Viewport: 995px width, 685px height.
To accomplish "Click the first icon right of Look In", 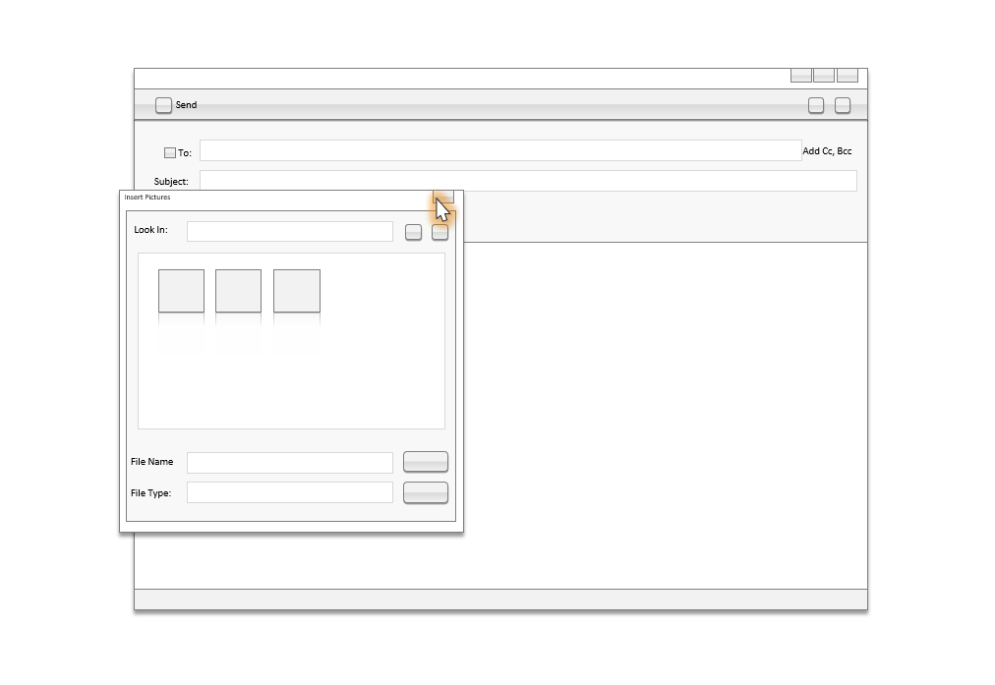I will point(414,232).
